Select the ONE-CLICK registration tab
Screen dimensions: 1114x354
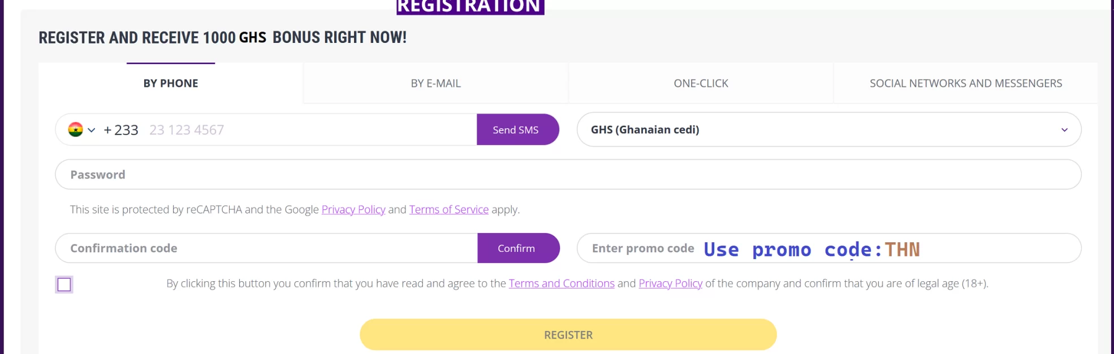pyautogui.click(x=701, y=83)
